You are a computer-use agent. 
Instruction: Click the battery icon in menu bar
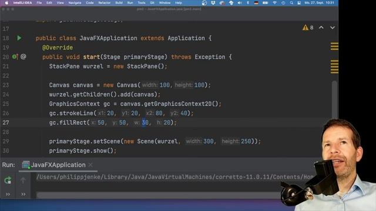[x=265, y=3]
